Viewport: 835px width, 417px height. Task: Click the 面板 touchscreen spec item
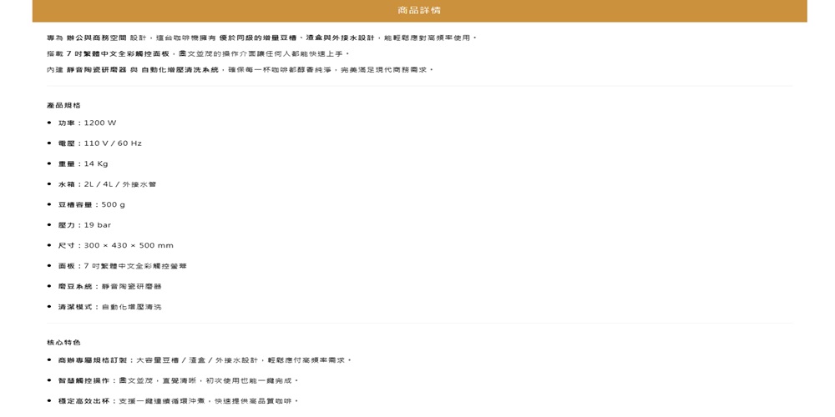coord(122,266)
